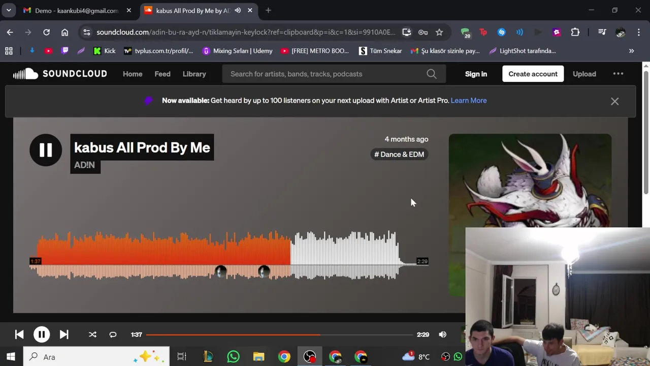Open the apps grid in bookmarks bar

coord(9,51)
